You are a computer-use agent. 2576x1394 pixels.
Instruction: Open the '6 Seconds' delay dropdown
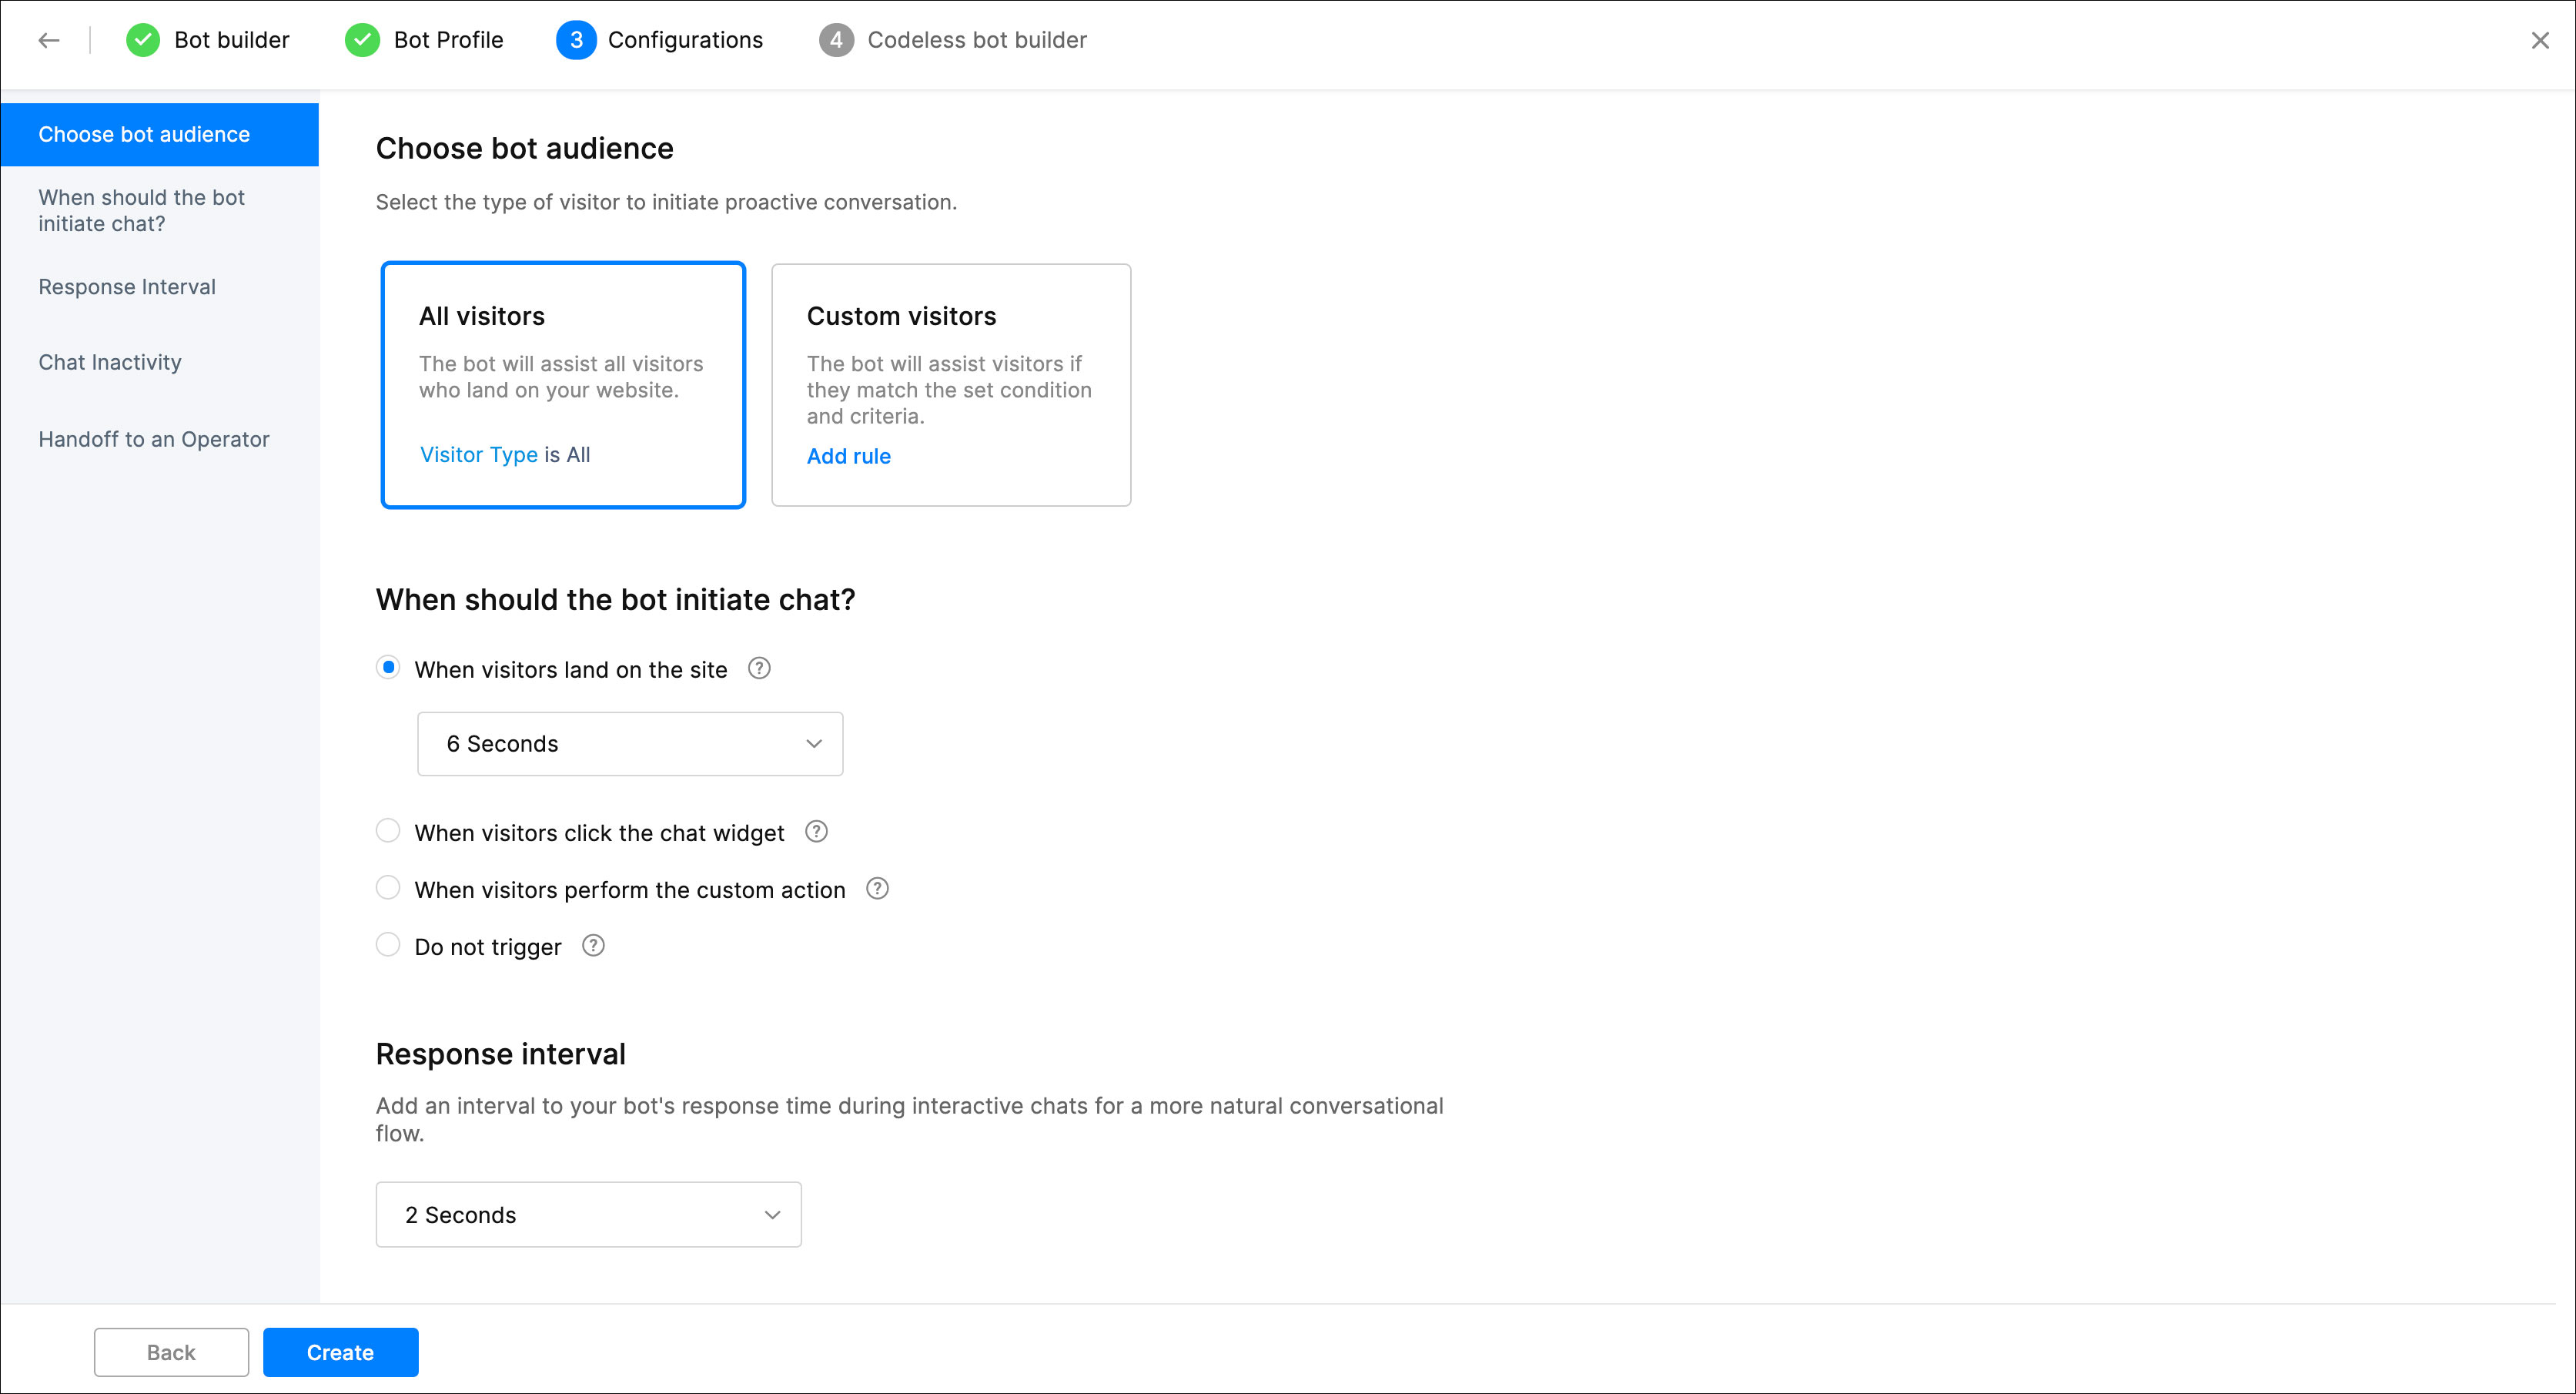(630, 743)
